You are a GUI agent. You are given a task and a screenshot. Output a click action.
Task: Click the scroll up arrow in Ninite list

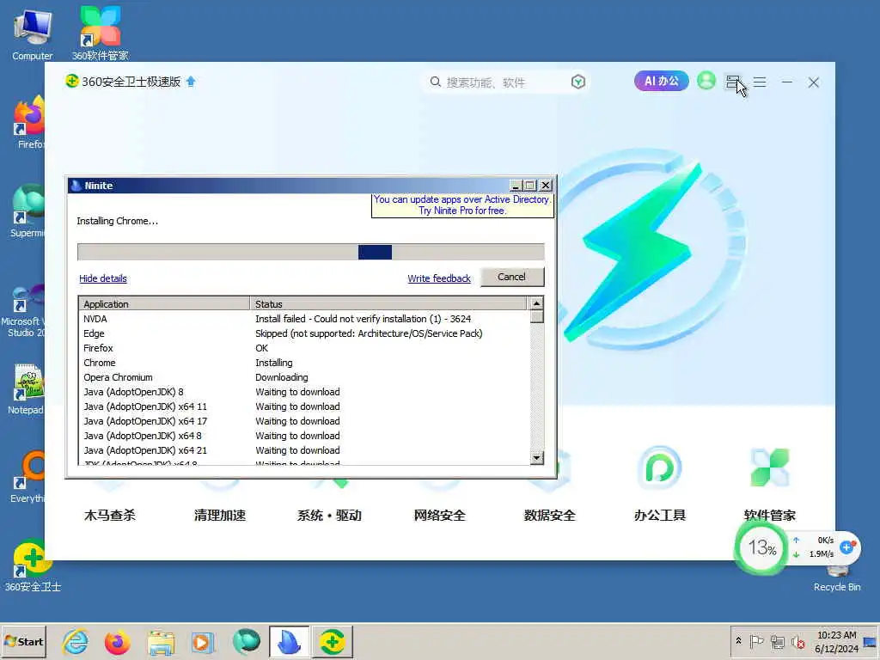[x=536, y=303]
